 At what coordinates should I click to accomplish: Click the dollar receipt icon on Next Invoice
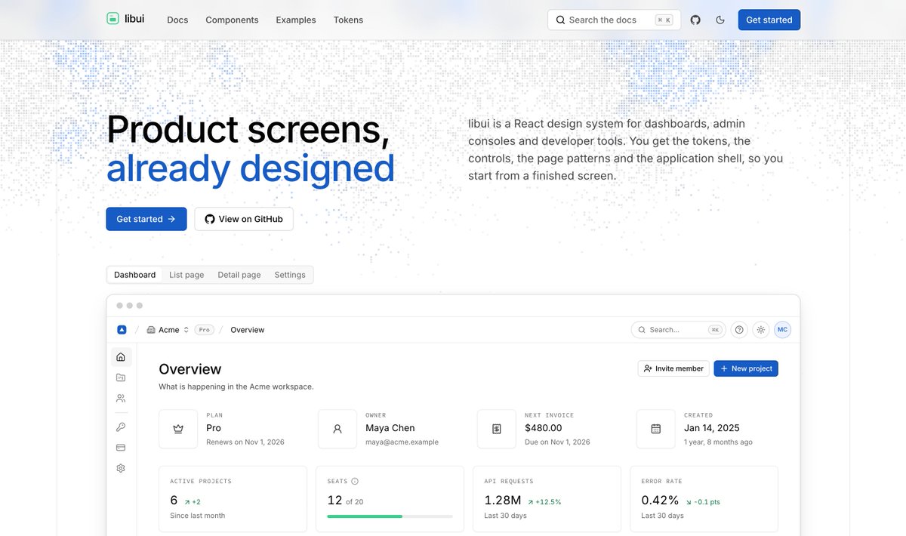497,429
